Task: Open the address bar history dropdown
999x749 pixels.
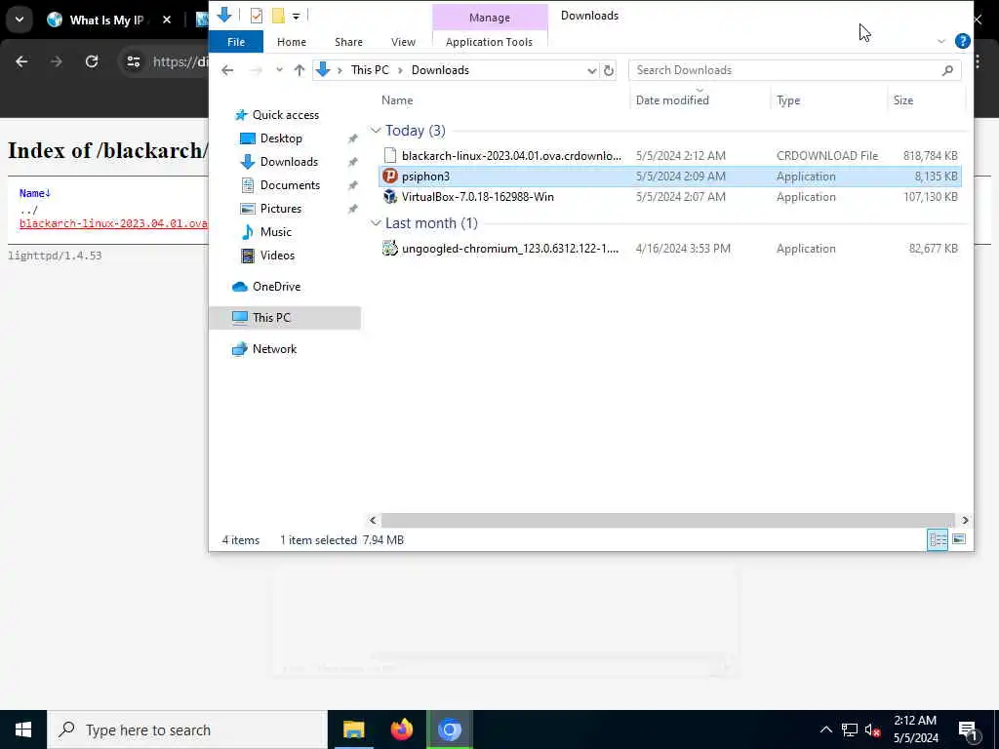Action: tap(591, 70)
